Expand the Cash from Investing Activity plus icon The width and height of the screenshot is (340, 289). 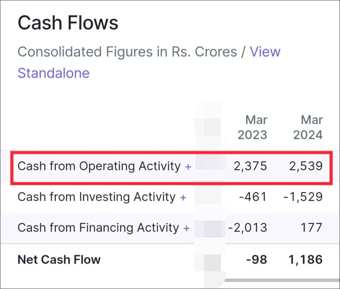(183, 198)
